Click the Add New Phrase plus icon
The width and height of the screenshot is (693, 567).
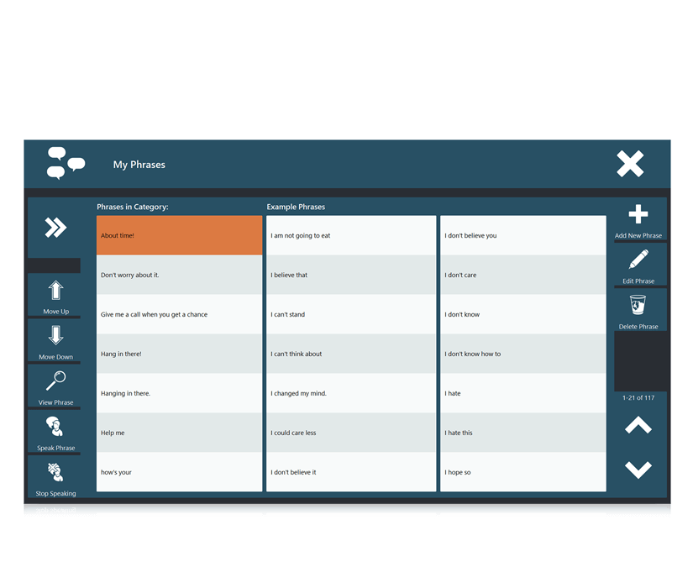coord(638,215)
